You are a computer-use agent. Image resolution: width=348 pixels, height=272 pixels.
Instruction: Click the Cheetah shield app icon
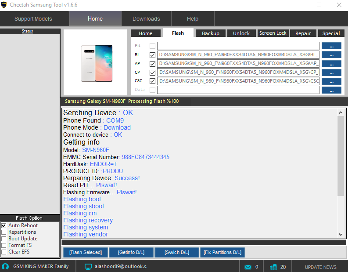tap(4, 5)
